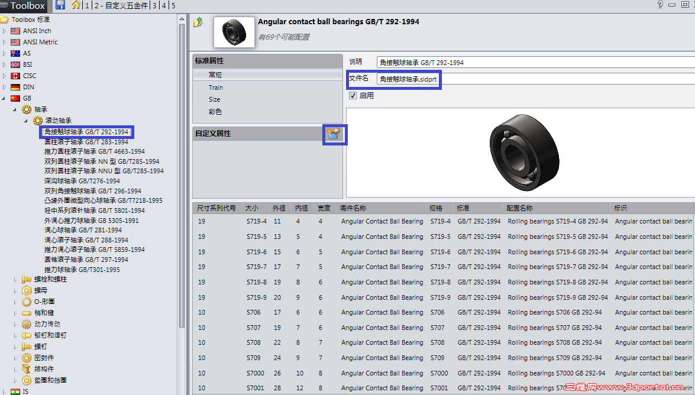Expand the 螺母 folder node
The width and height of the screenshot is (695, 395).
(x=15, y=291)
